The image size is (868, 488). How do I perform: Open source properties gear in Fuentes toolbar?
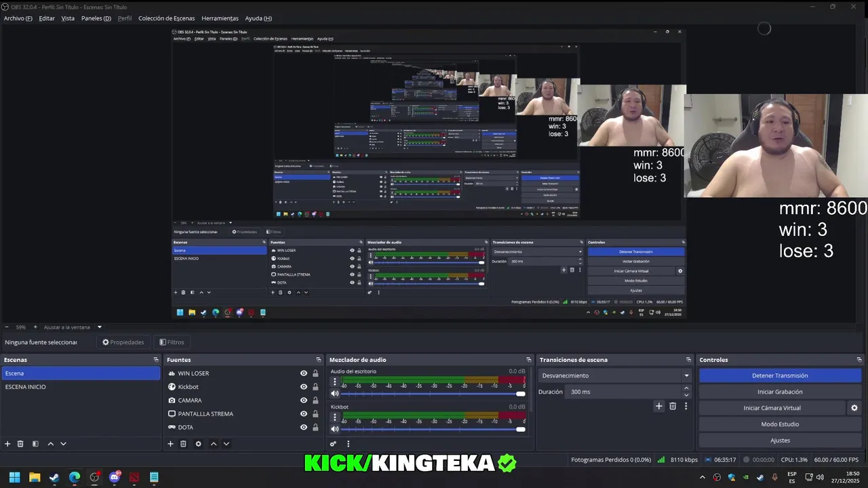198,444
